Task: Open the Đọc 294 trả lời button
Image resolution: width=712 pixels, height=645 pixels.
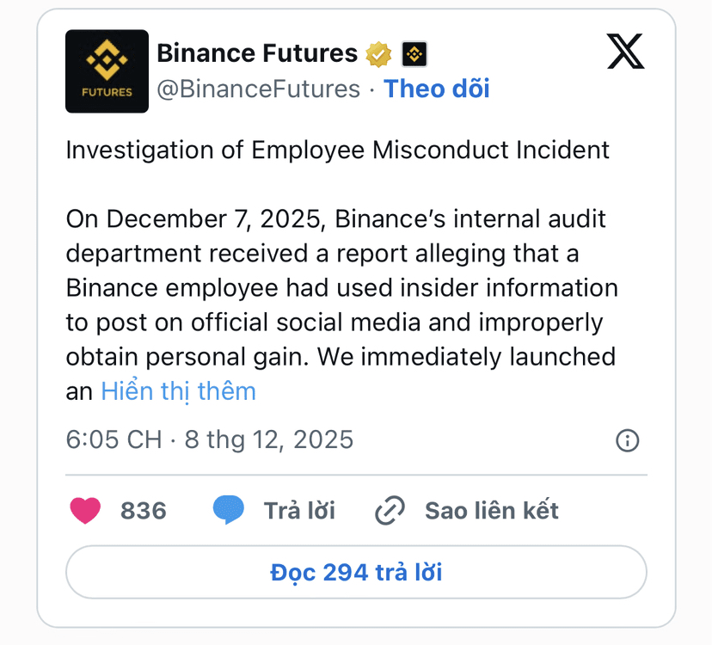Action: click(x=356, y=572)
